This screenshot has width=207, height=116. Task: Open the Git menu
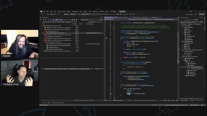coord(55,12)
